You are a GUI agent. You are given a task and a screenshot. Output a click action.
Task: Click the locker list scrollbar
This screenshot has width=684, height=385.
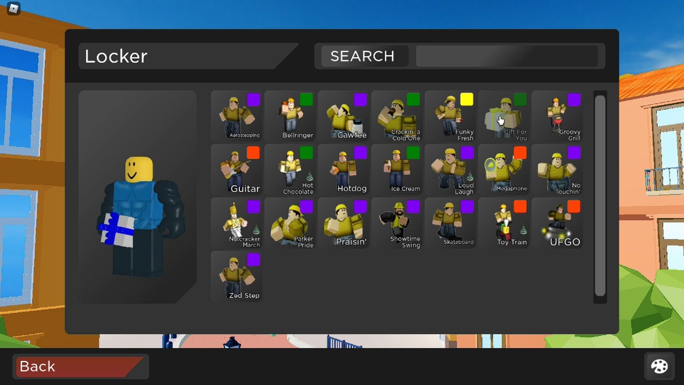(x=600, y=196)
